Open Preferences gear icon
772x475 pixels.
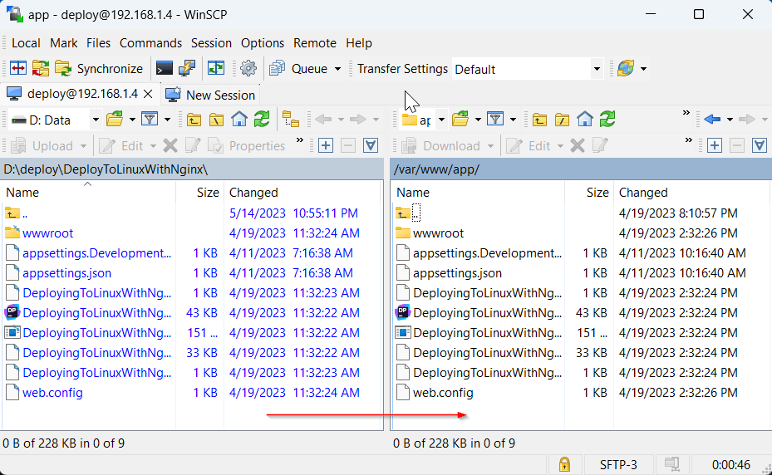(248, 68)
